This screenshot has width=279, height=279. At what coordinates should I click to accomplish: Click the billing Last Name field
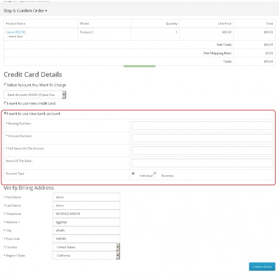(86, 205)
